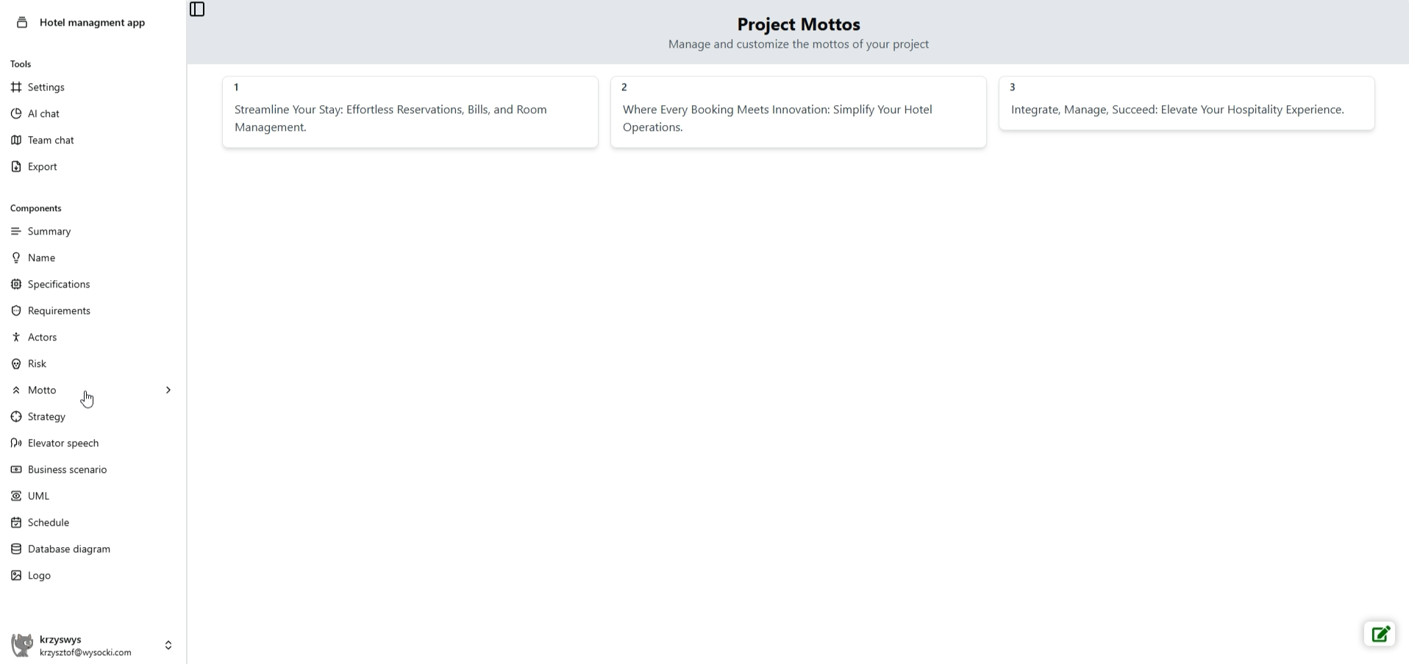This screenshot has width=1409, height=664.
Task: Click the subtitle Manage and customize the mottos
Action: (x=799, y=44)
